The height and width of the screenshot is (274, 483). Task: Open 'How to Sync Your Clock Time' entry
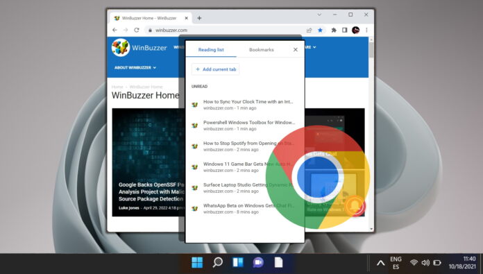click(x=245, y=105)
